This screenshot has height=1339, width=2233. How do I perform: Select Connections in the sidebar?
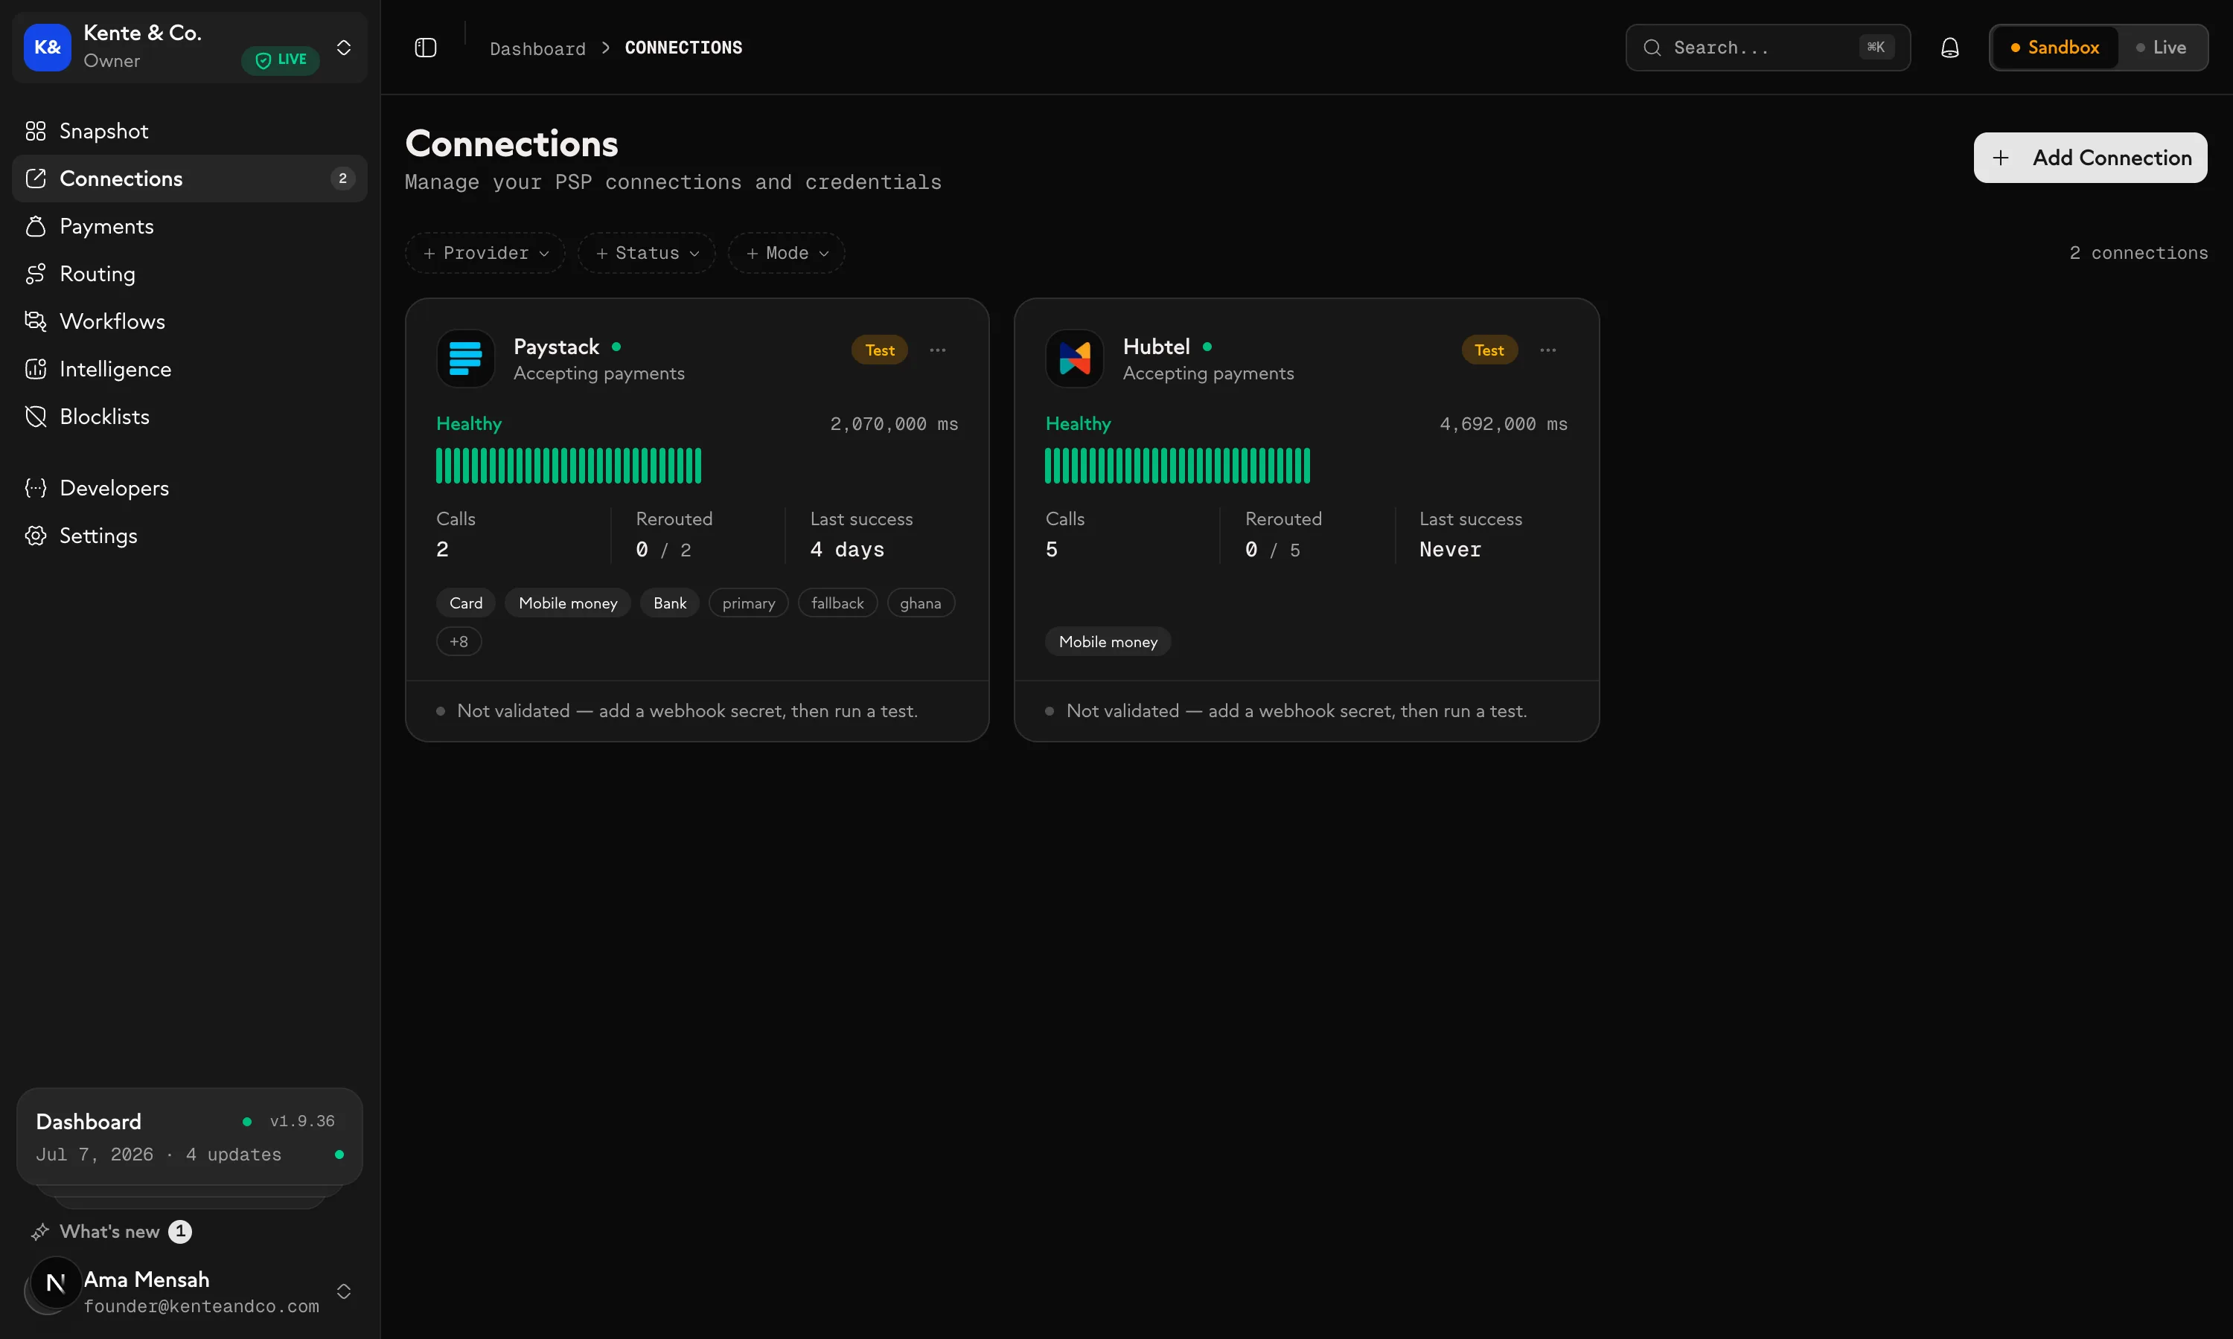[x=190, y=179]
